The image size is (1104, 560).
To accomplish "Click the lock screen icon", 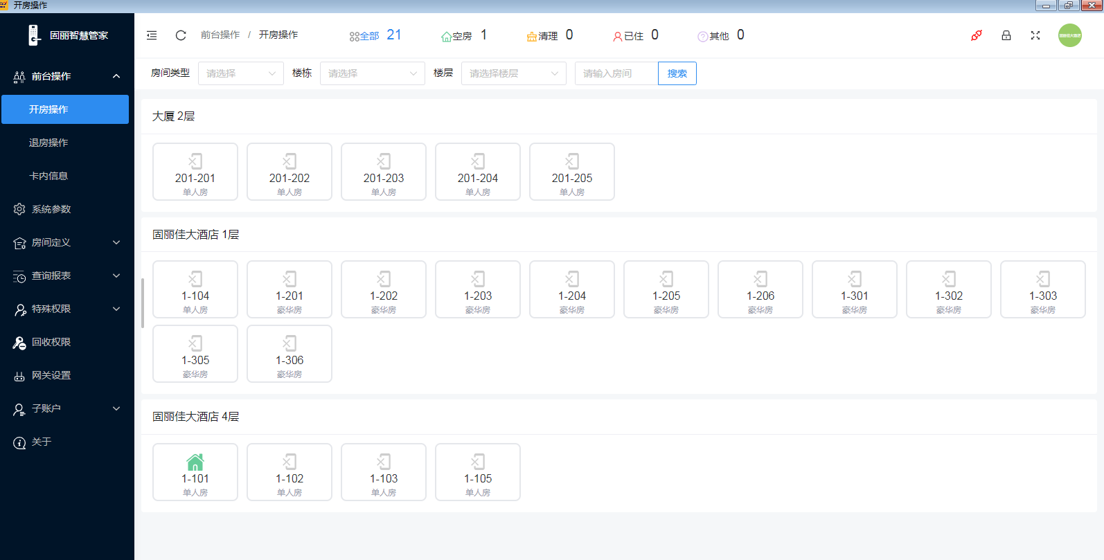I will click(x=1006, y=35).
